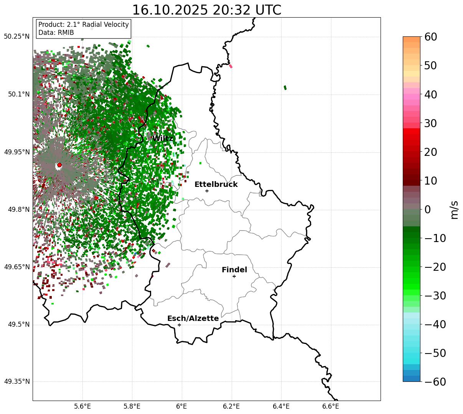Click the colorbar value −40
Screen dimensions: 463x414
tap(435, 324)
